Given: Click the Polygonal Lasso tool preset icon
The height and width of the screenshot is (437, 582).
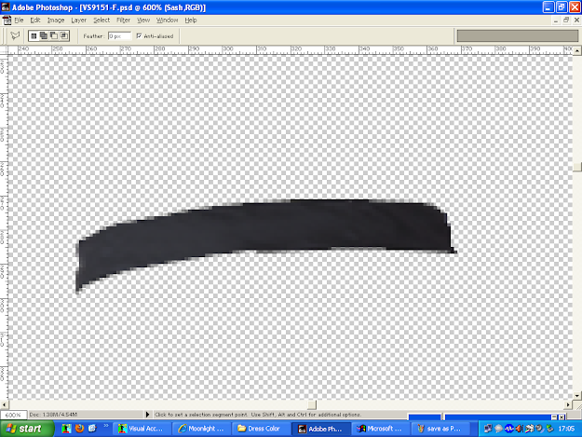Looking at the screenshot, I should click(15, 35).
